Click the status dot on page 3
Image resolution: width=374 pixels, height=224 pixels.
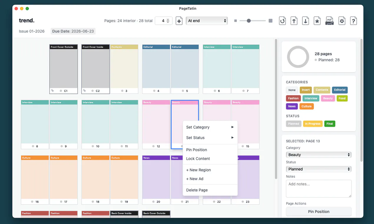(122, 91)
